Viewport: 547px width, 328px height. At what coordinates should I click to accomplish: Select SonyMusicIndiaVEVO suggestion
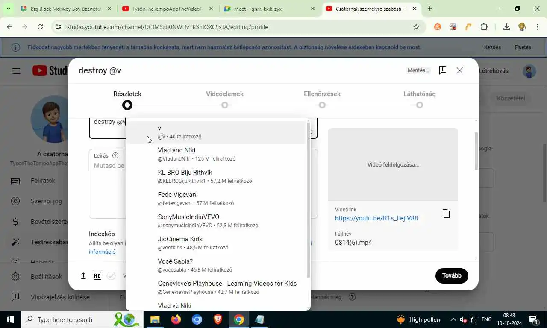point(216,221)
